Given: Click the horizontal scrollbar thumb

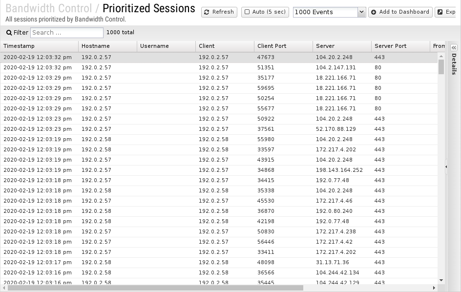Looking at the screenshot, I should click(x=155, y=288).
